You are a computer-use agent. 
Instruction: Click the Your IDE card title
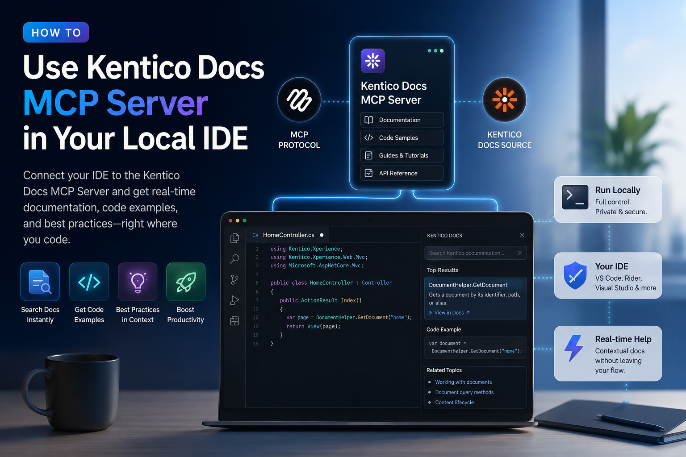click(611, 266)
